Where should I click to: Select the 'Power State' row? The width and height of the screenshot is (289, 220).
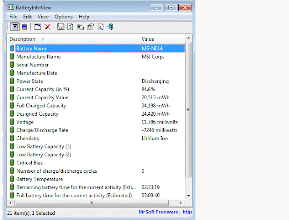pos(96,81)
